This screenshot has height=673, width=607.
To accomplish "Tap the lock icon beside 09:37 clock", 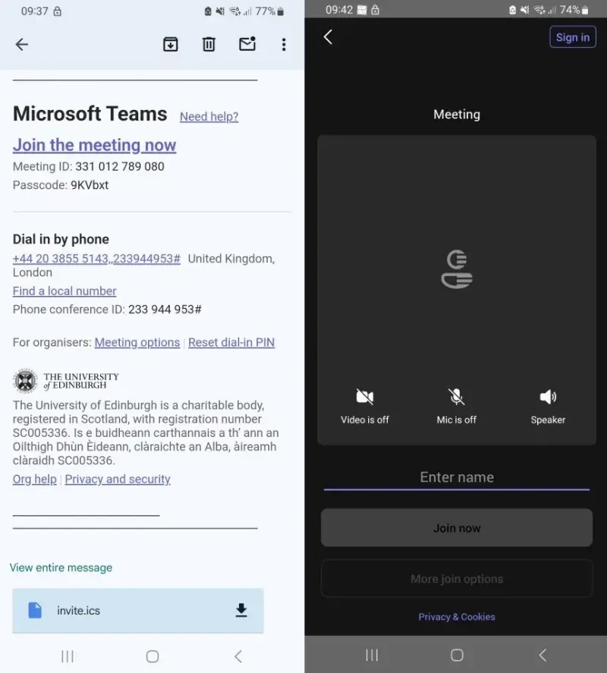I will coord(57,11).
